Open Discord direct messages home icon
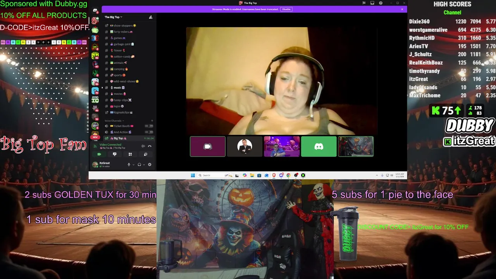This screenshot has height=279, width=496. coord(95,10)
